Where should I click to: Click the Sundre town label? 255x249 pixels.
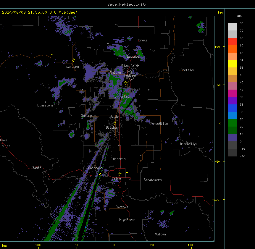click(86, 116)
